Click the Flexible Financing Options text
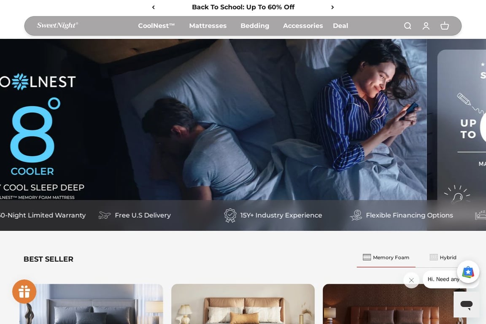The image size is (486, 324). (x=410, y=215)
